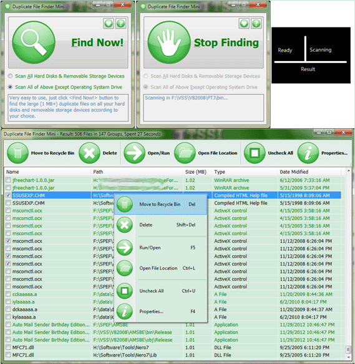This screenshot has width=355, height=364.
Task: Click the Open File Location folder icon
Action: [x=185, y=153]
